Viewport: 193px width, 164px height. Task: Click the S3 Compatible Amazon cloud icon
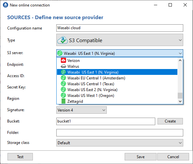[62, 40]
